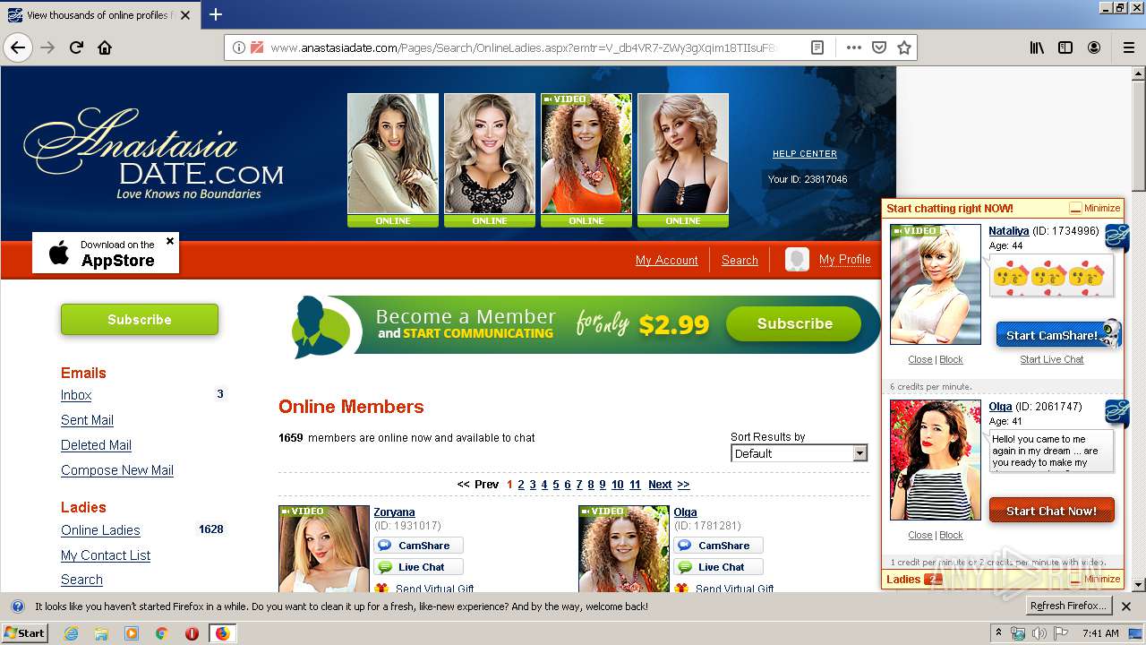Click the Next page link
Viewport: 1146px width, 645px height.
click(x=660, y=485)
